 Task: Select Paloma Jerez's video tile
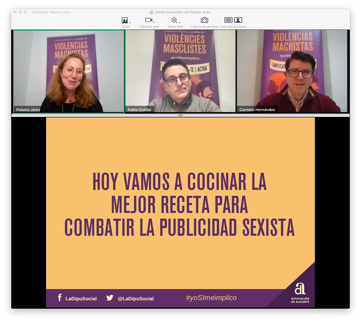click(x=69, y=71)
